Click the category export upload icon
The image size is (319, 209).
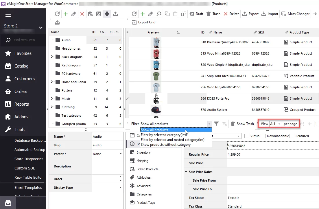[x=115, y=14]
